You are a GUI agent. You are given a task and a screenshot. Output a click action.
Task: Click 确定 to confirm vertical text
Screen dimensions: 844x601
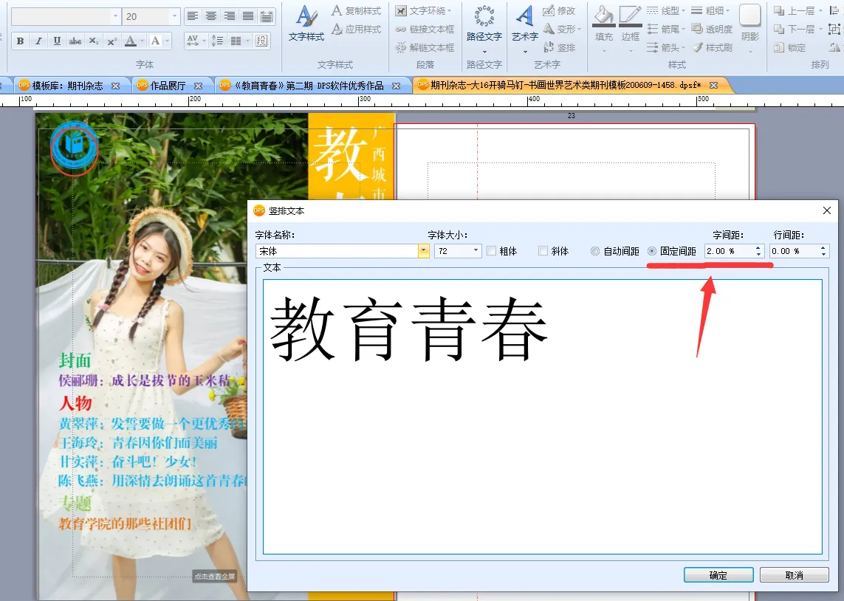(718, 575)
